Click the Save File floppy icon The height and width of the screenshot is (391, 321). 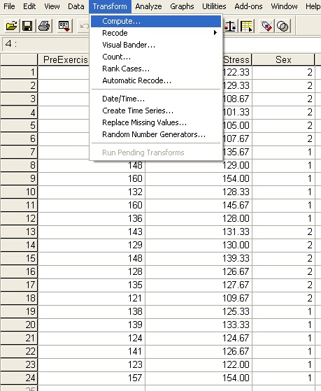tap(27, 26)
